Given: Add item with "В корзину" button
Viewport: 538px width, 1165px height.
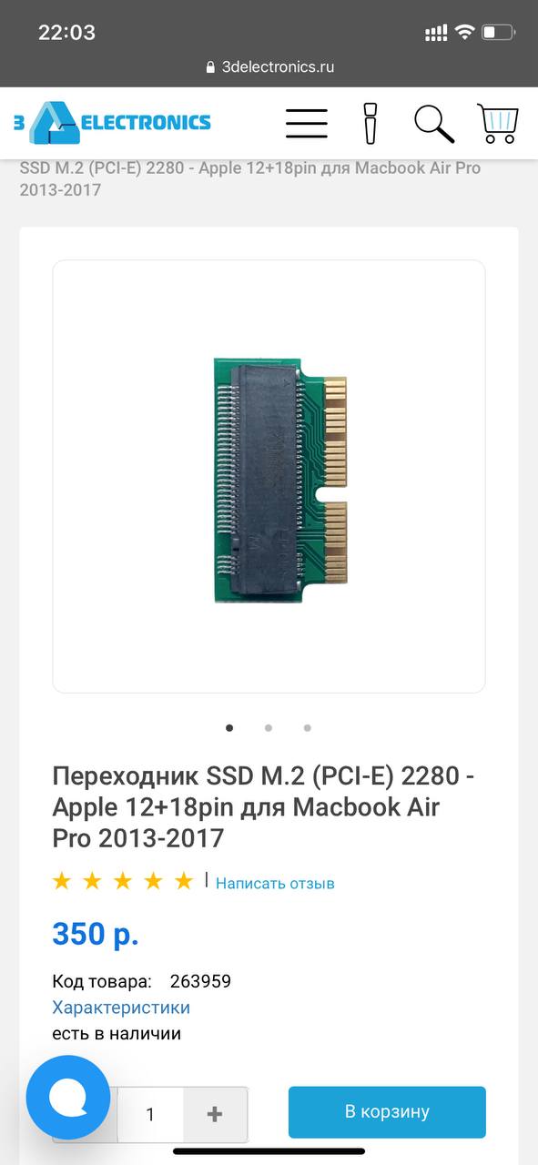Looking at the screenshot, I should [387, 1112].
